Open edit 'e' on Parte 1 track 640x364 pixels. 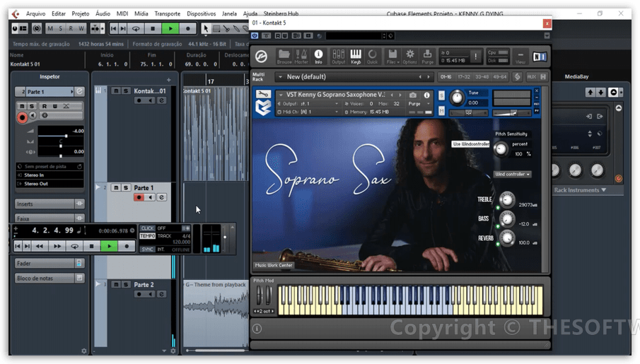click(162, 197)
